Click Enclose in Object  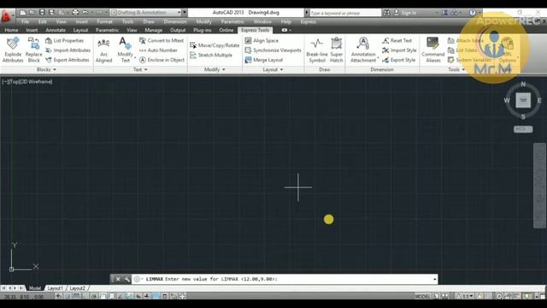coord(162,60)
